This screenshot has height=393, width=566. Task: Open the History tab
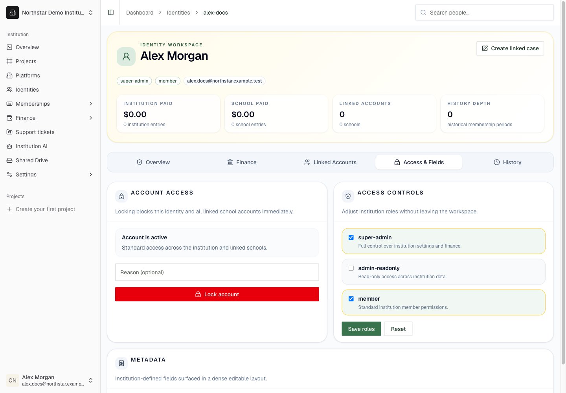tap(507, 162)
